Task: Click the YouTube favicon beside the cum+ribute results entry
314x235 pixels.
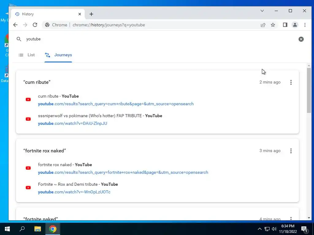Action: 28,99
